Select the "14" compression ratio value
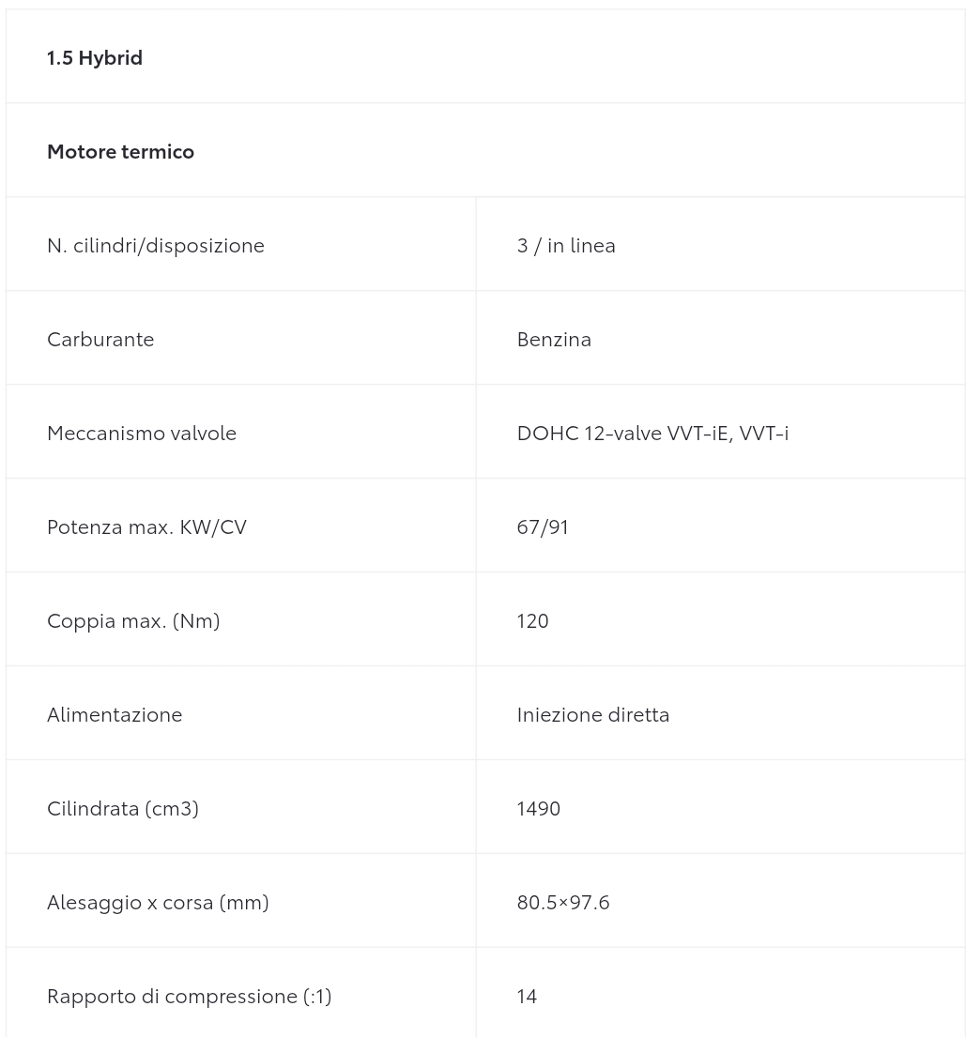Viewport: 966px width, 1037px height. point(527,997)
